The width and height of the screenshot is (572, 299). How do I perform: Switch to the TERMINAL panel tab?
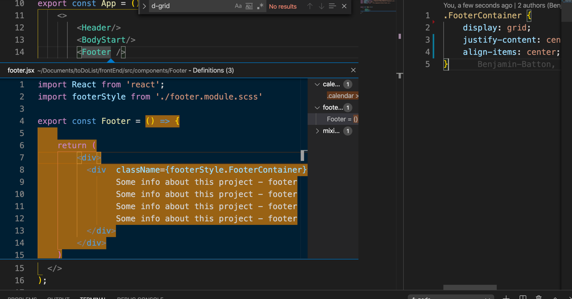[93, 298]
